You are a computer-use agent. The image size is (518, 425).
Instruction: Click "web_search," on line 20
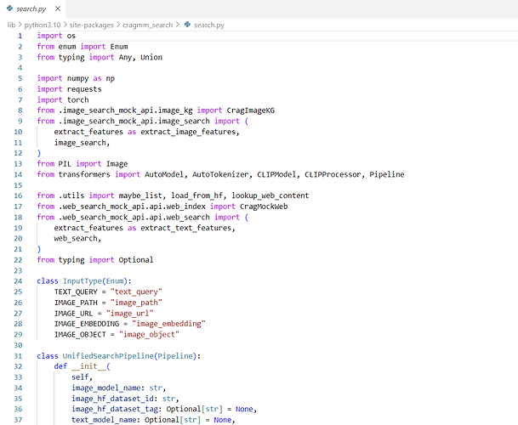(x=77, y=238)
